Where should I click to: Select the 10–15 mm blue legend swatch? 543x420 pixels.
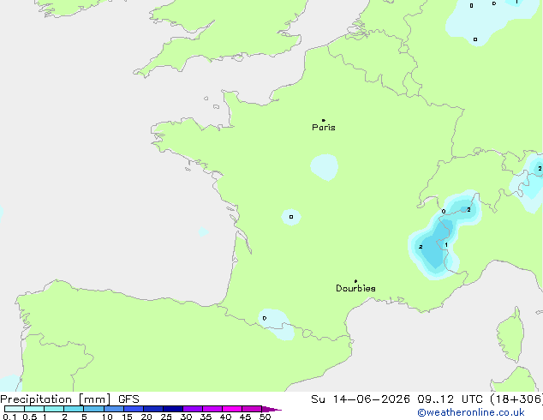(x=114, y=409)
